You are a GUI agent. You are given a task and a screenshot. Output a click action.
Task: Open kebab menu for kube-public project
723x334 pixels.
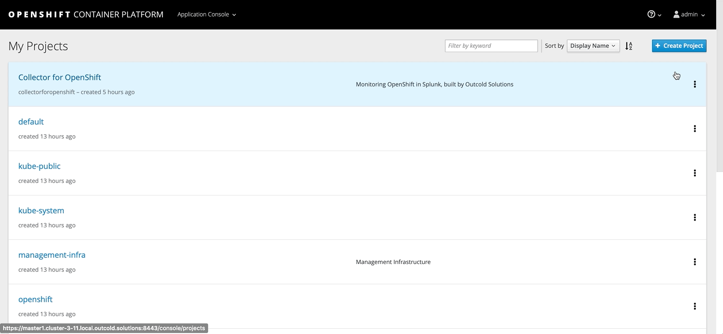(694, 173)
